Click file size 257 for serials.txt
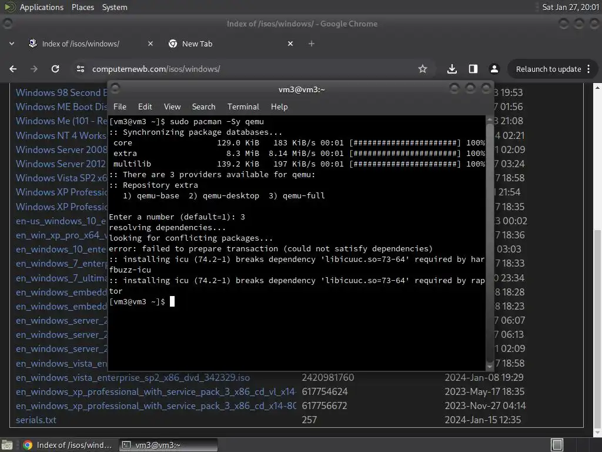 point(309,420)
